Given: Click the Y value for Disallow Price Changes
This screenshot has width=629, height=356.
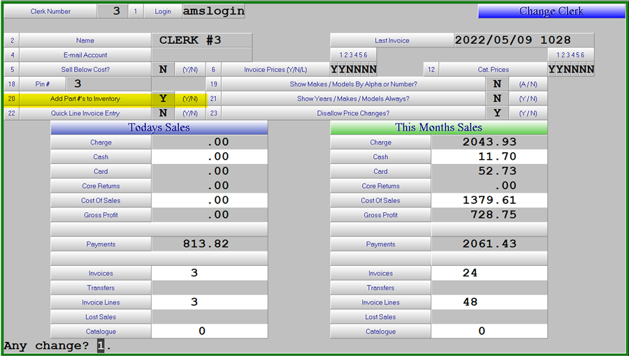Looking at the screenshot, I should pos(497,113).
